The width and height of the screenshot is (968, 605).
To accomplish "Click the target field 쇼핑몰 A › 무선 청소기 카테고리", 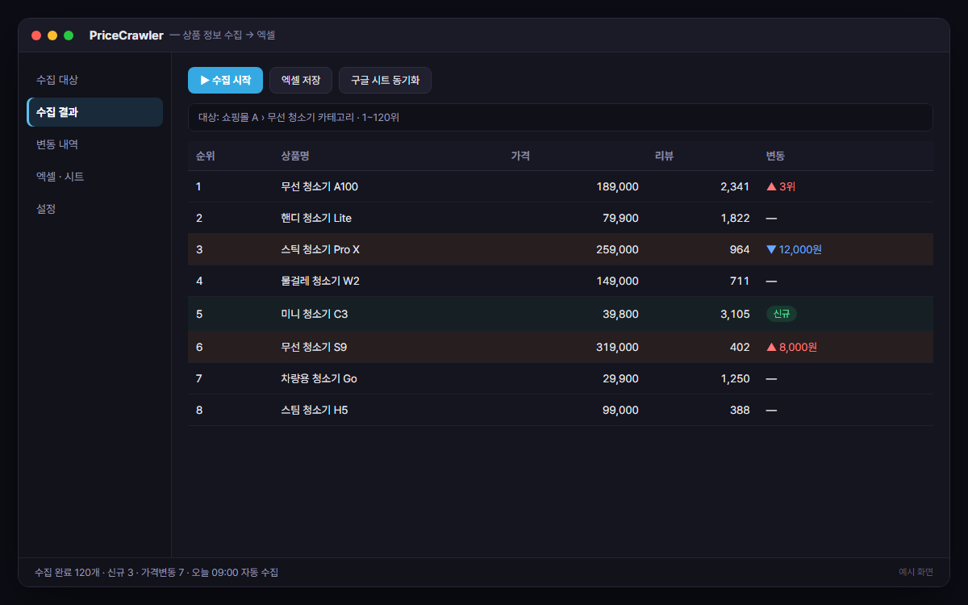I will [x=560, y=117].
